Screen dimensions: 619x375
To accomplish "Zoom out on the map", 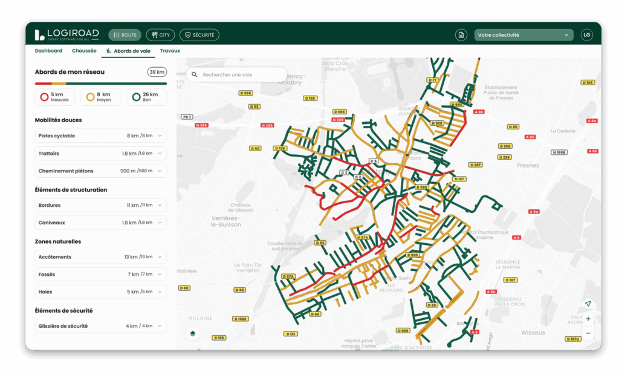I will tap(588, 333).
